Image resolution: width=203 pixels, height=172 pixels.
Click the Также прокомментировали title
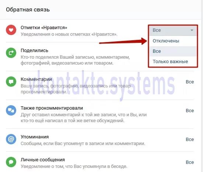tap(52, 108)
